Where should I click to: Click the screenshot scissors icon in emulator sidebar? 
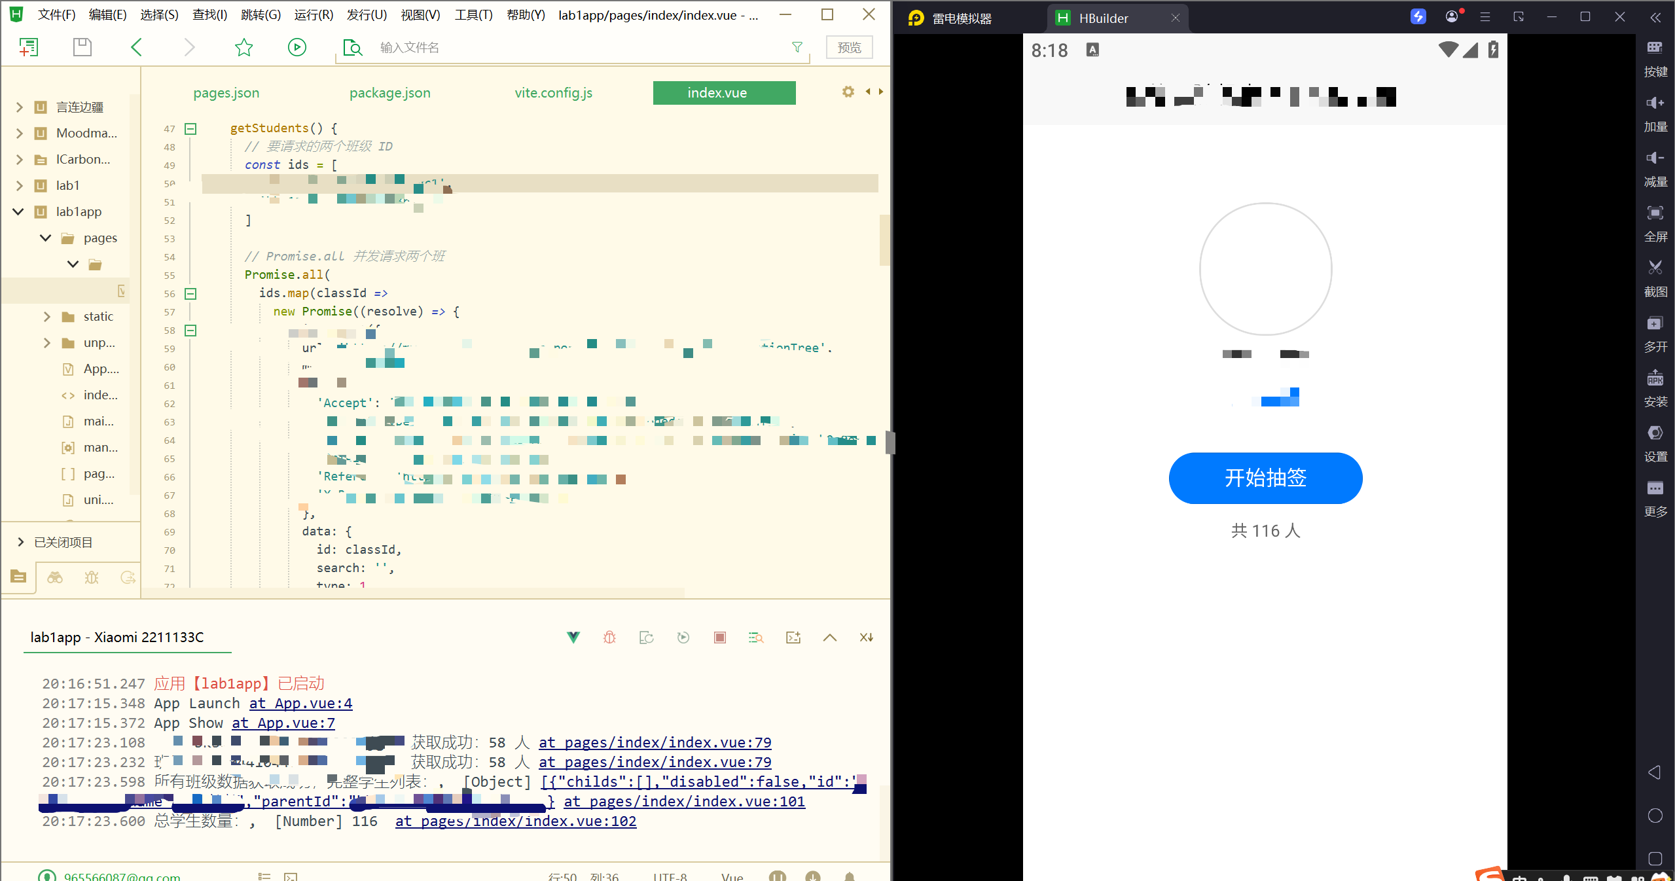[x=1655, y=268]
